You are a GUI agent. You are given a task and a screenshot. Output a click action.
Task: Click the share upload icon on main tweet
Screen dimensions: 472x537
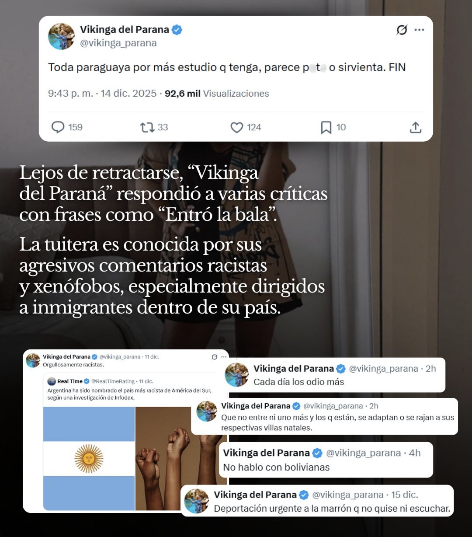pyautogui.click(x=416, y=127)
